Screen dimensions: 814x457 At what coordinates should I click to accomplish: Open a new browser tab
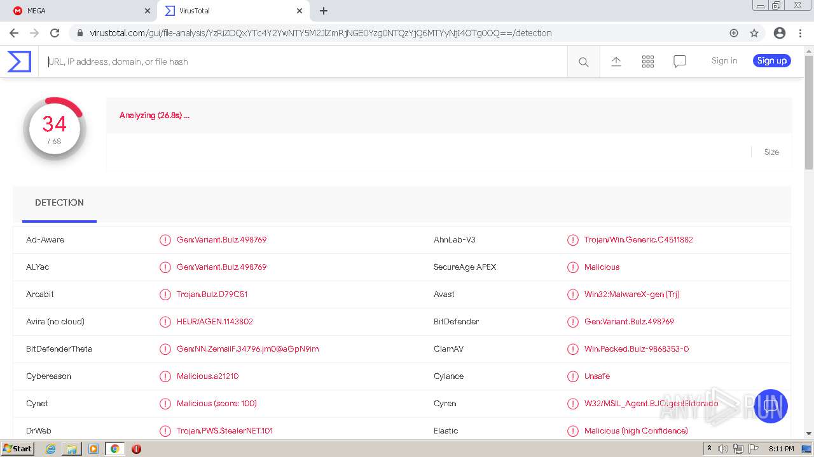click(x=324, y=11)
